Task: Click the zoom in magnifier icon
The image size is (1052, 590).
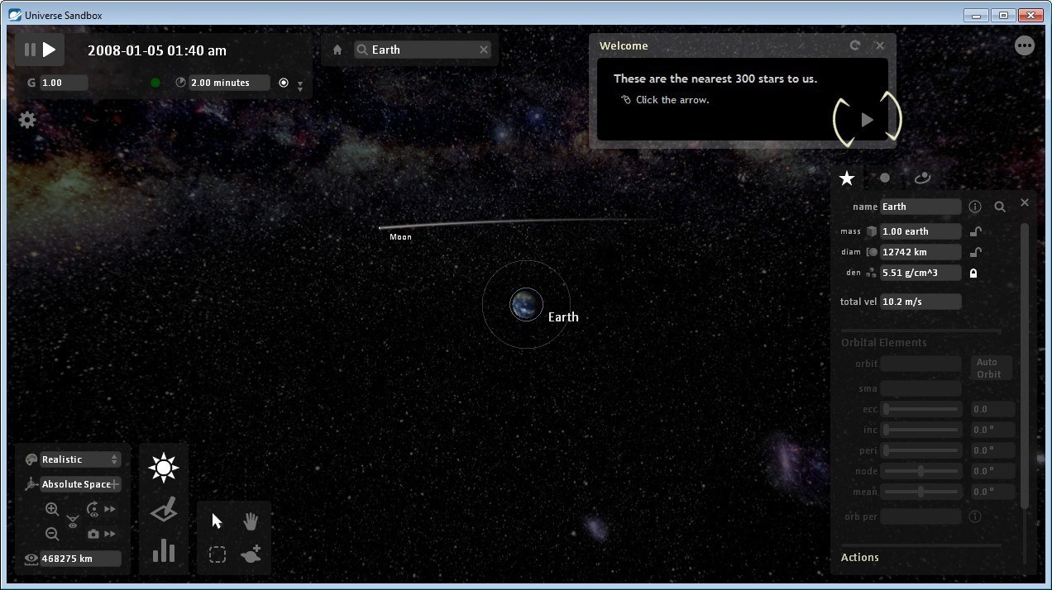Action: pyautogui.click(x=52, y=510)
